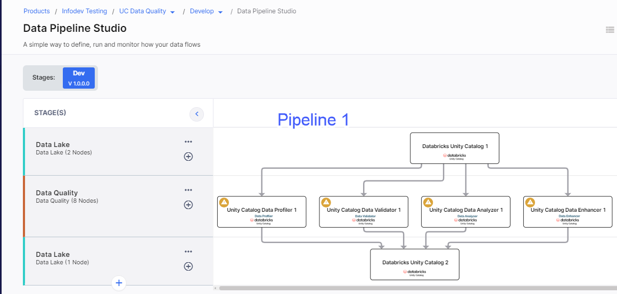Select the Unity Catalog Data Analyzer 1 node
Image resolution: width=617 pixels, height=294 pixels.
pos(466,212)
